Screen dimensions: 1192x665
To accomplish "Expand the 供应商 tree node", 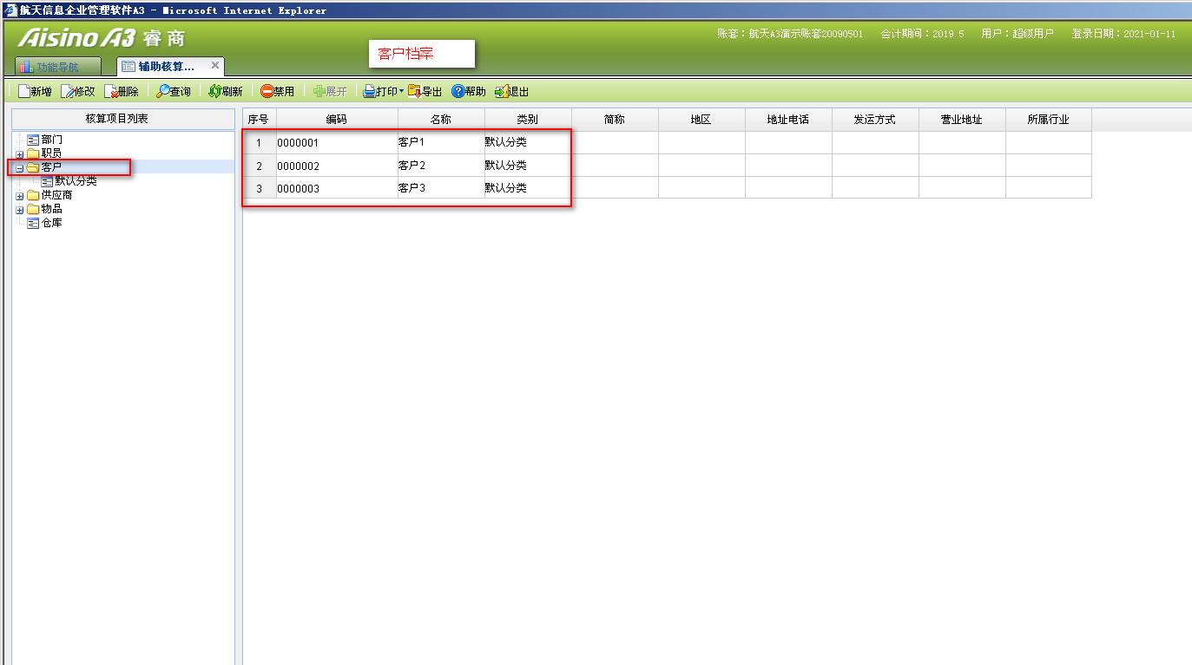I will click(x=19, y=196).
